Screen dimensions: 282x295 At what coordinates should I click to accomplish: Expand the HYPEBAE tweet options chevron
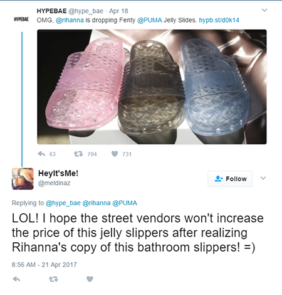264,10
